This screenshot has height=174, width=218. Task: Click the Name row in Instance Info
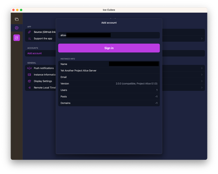pyautogui.click(x=109, y=64)
